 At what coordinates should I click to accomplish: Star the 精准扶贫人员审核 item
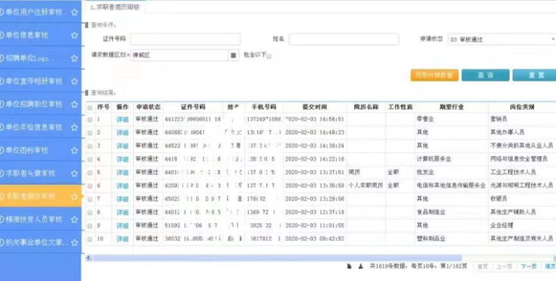click(74, 219)
